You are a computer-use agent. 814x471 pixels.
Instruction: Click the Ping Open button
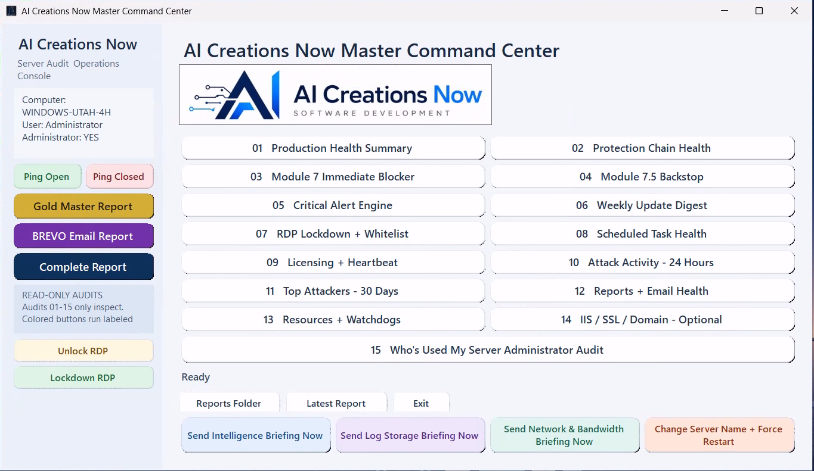click(47, 176)
